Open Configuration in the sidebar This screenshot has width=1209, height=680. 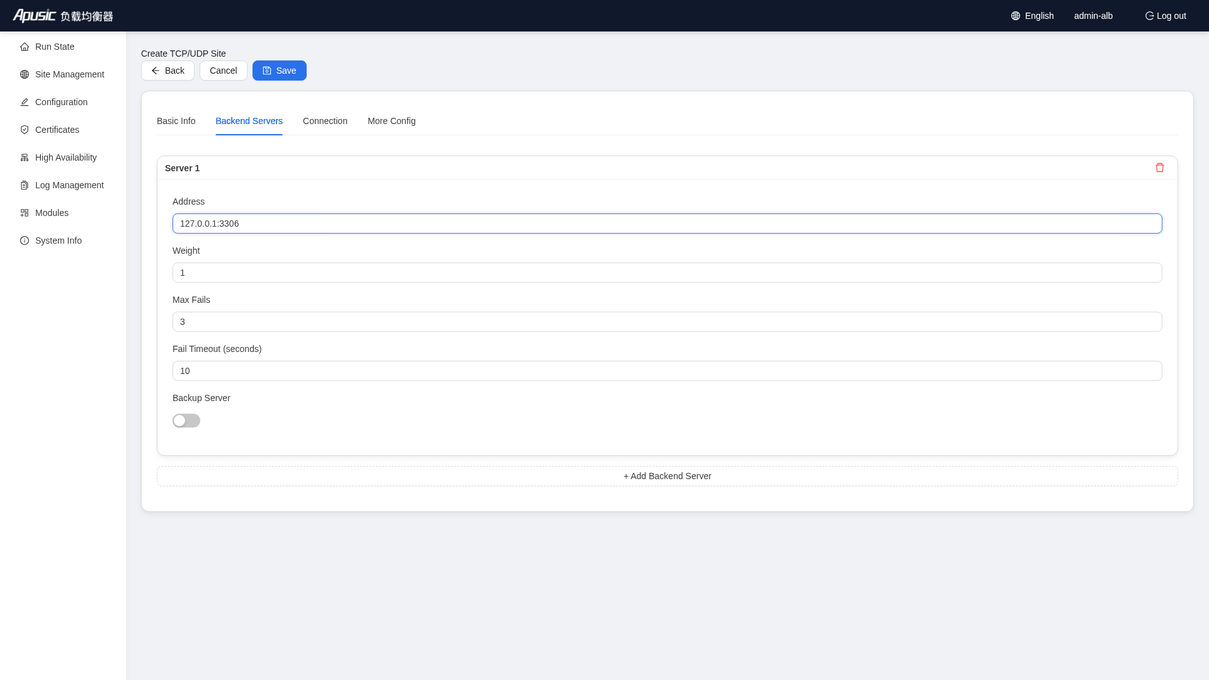[63, 102]
